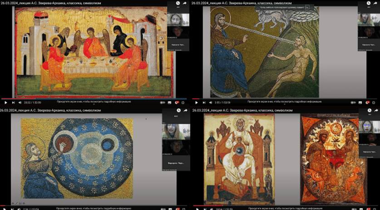This screenshot has width=380, height=210.
Task: Open video title link of top-right Adam player
Action: (x=242, y=3)
